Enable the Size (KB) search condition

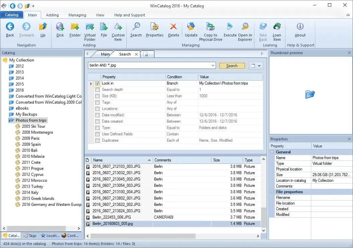97,96
